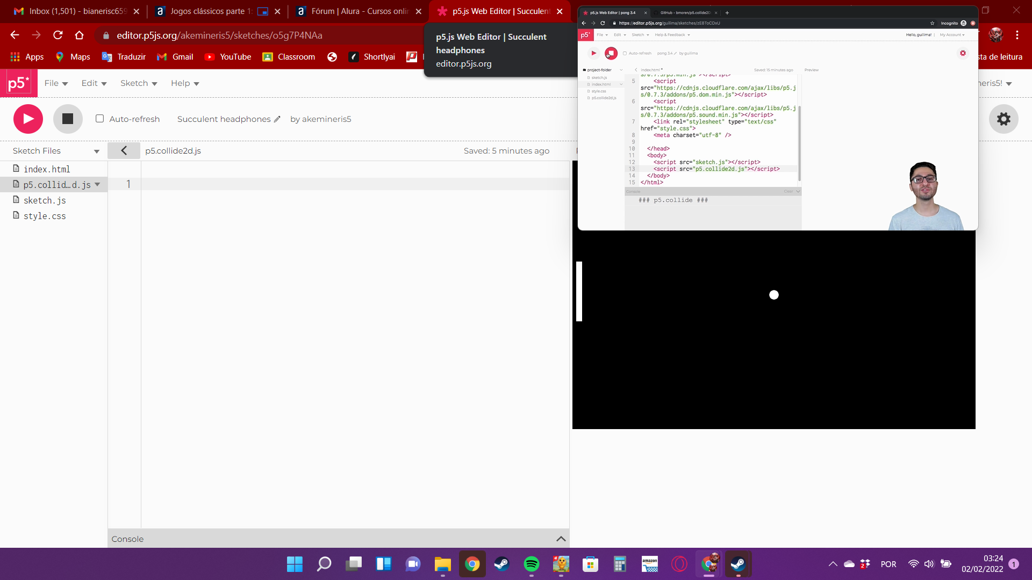Image resolution: width=1032 pixels, height=580 pixels.
Task: Open Chrome three-dot menu
Action: [x=1017, y=35]
